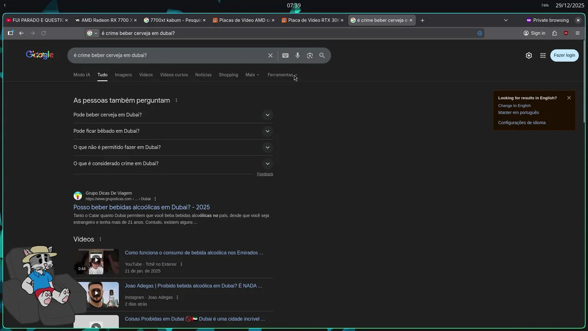Play the 0:44 YouTube video thumbnail
Image resolution: width=588 pixels, height=331 pixels.
pyautogui.click(x=96, y=262)
